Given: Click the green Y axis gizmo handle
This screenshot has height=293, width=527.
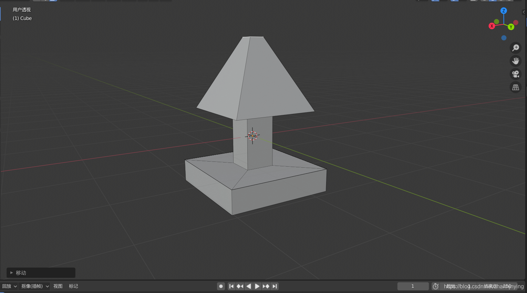Looking at the screenshot, I should coord(511,27).
